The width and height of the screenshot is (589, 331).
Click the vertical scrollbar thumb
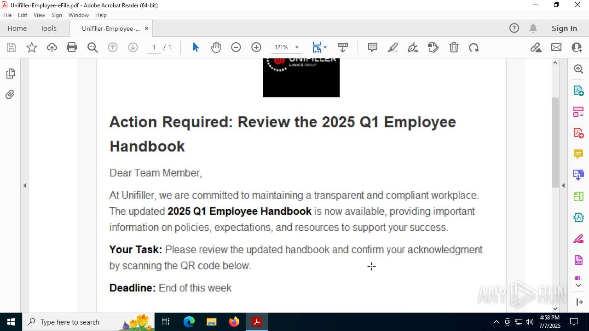(x=555, y=143)
